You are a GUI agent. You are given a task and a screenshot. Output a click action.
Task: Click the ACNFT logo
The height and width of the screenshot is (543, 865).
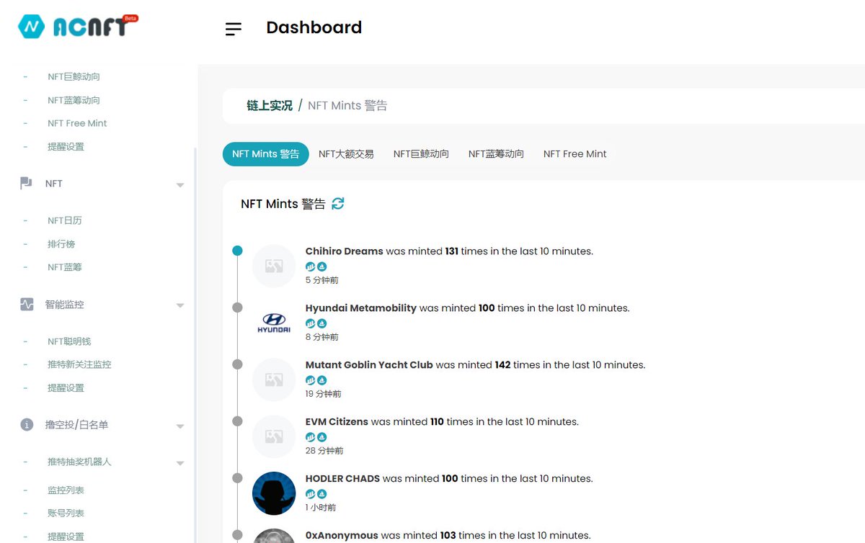(79, 27)
